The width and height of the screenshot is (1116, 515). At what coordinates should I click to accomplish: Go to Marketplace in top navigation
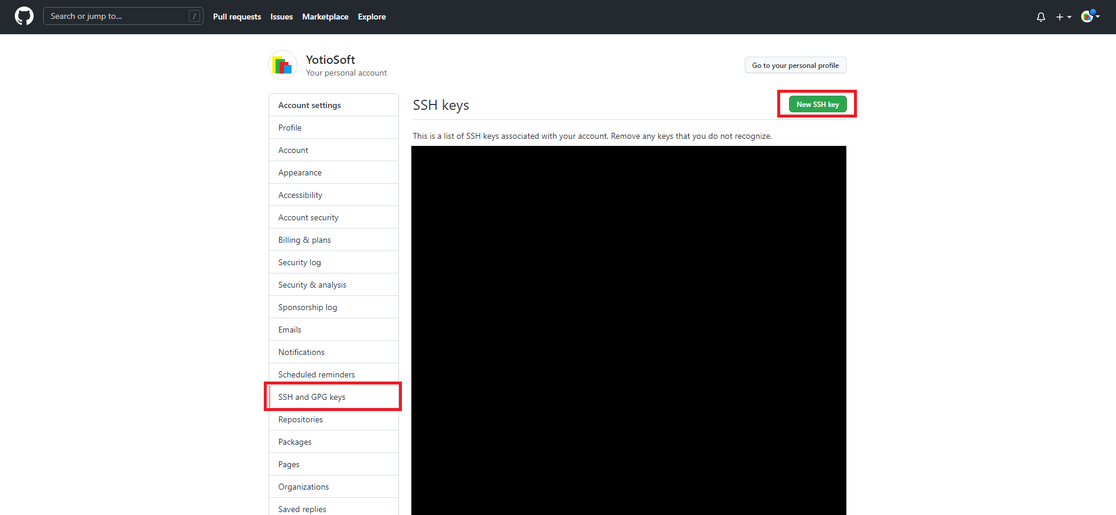[x=325, y=17]
